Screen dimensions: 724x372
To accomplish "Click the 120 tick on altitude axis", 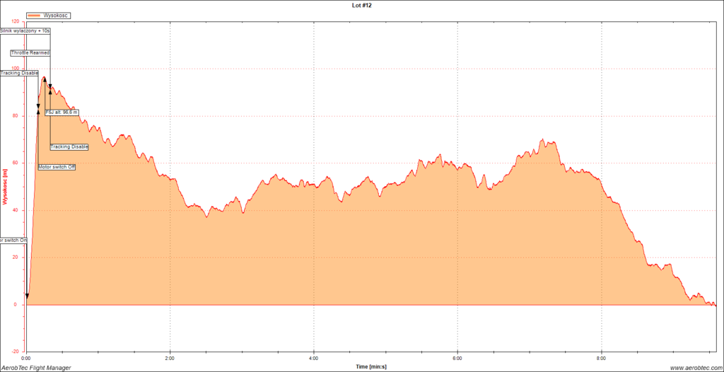I will tap(16, 22).
